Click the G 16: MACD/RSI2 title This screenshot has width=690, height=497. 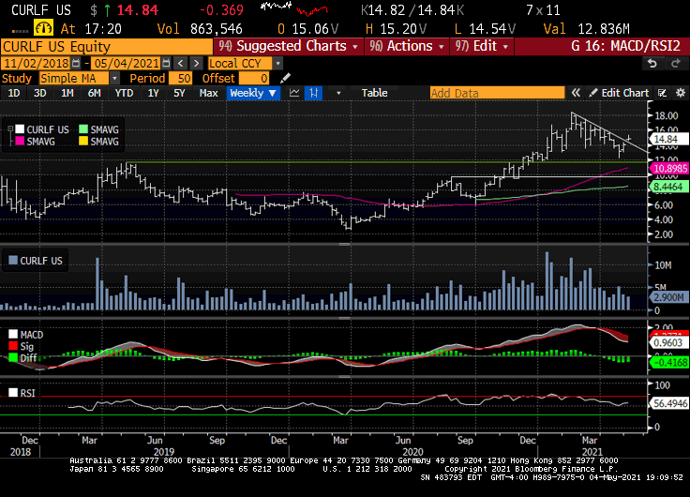click(x=625, y=46)
